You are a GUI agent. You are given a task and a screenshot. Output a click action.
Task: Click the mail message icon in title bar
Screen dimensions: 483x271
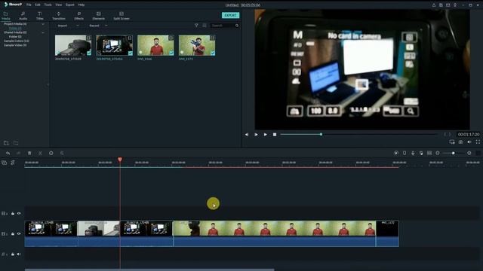click(448, 5)
